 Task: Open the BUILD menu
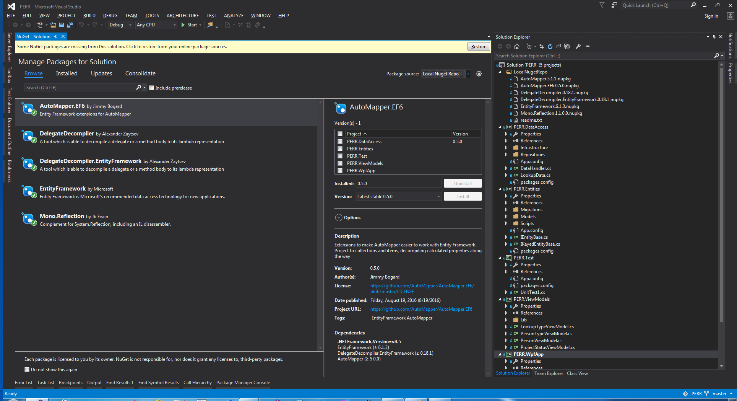click(x=89, y=16)
